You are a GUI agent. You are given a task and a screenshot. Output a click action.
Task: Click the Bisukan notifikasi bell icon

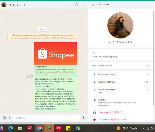click(95, 82)
